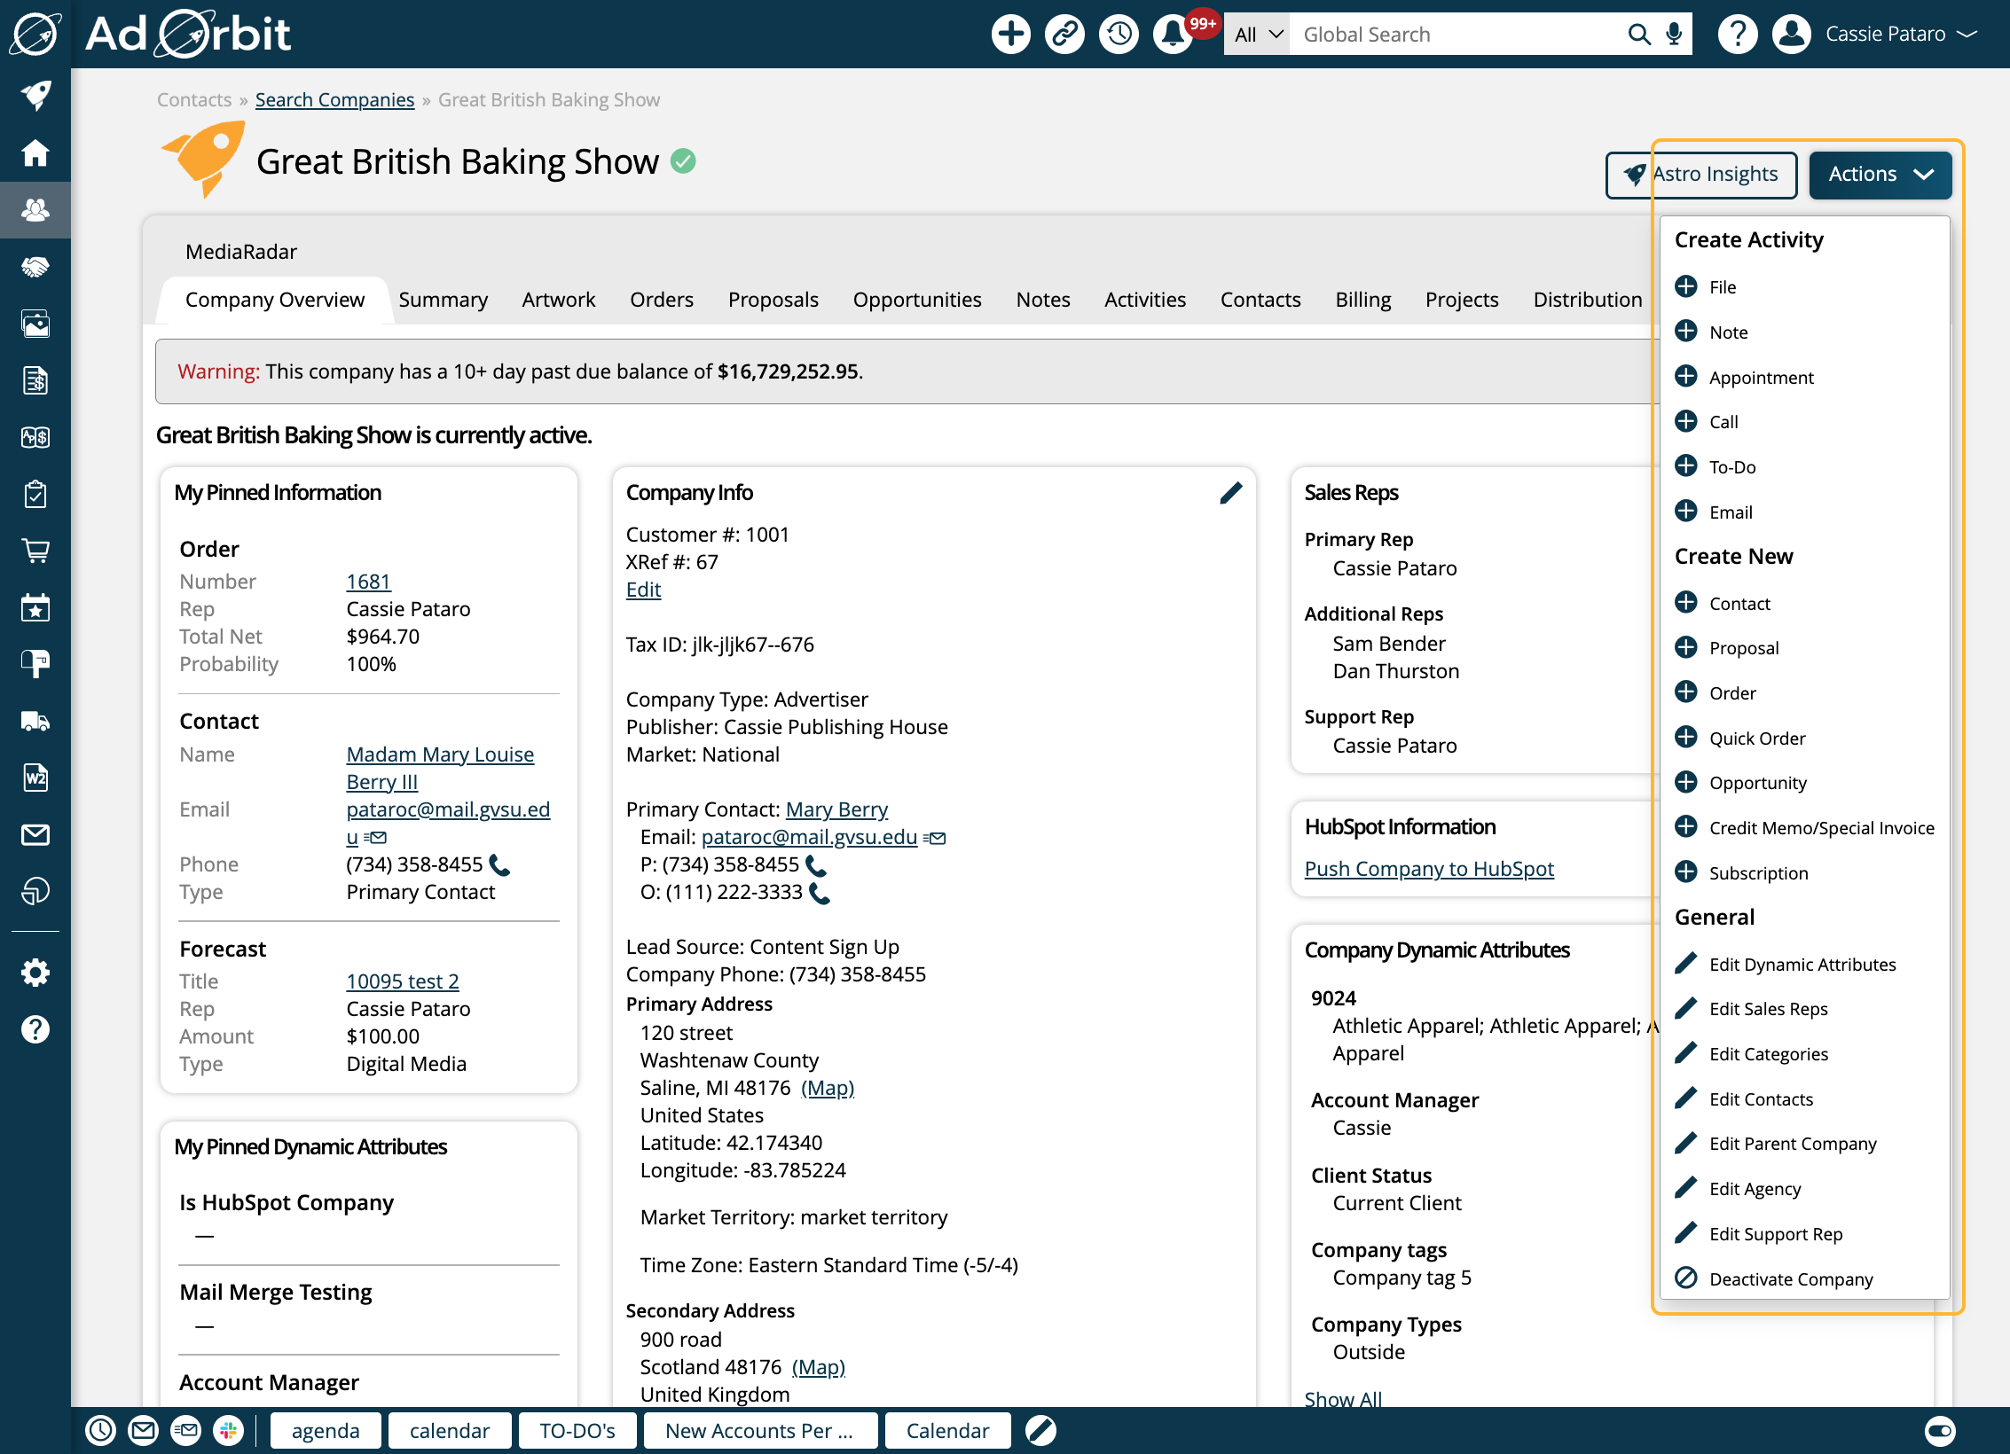
Task: Click Push Company to HubSpot link
Action: click(1428, 869)
